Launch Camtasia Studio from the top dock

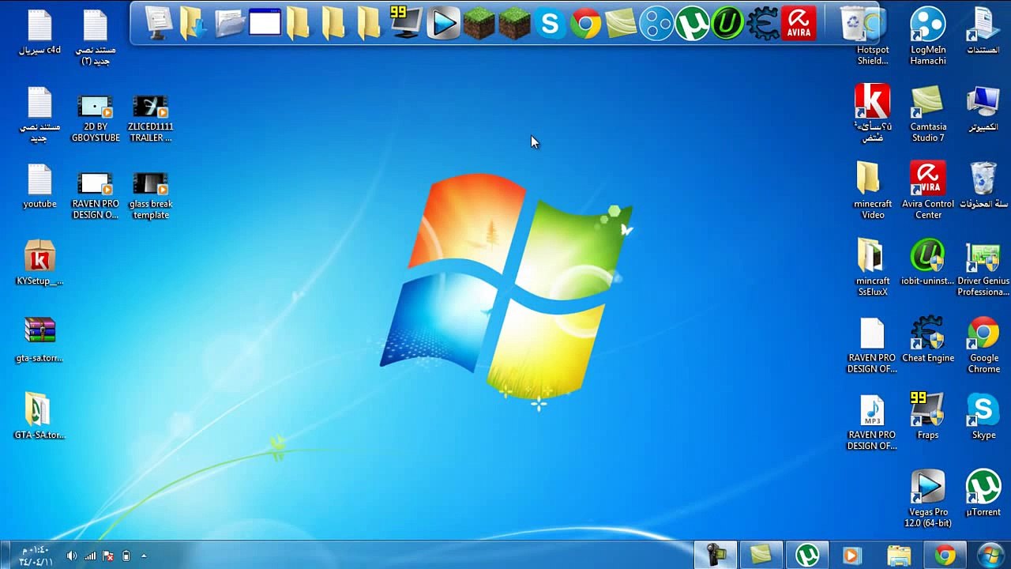(621, 23)
